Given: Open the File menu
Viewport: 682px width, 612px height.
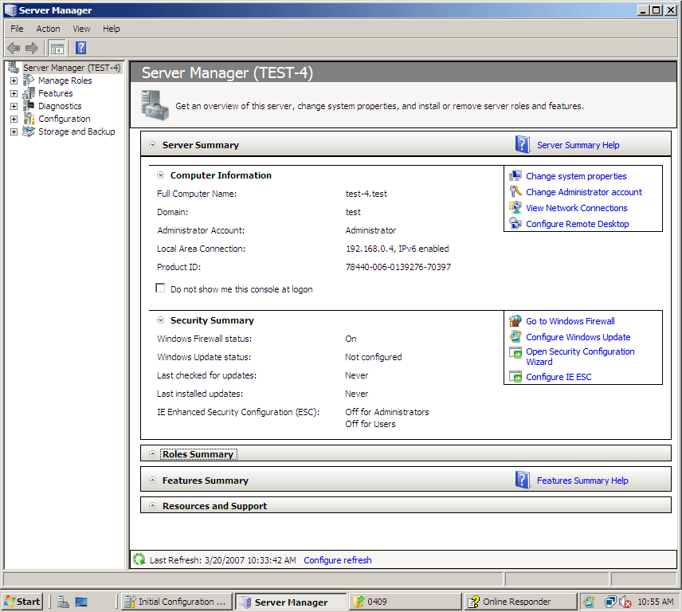Looking at the screenshot, I should (x=17, y=29).
